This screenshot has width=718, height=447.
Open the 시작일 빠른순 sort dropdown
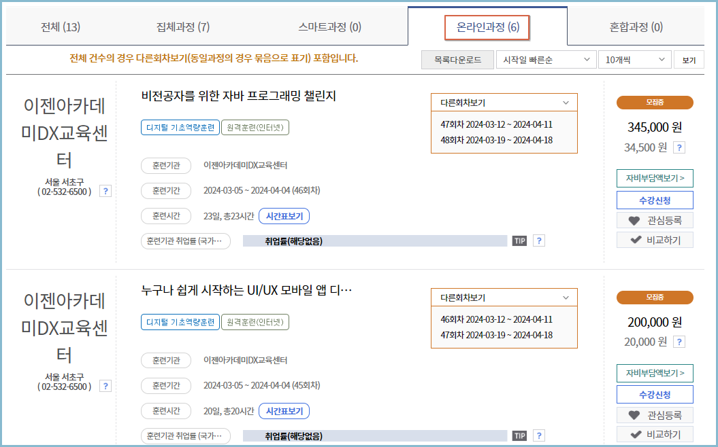coord(546,60)
